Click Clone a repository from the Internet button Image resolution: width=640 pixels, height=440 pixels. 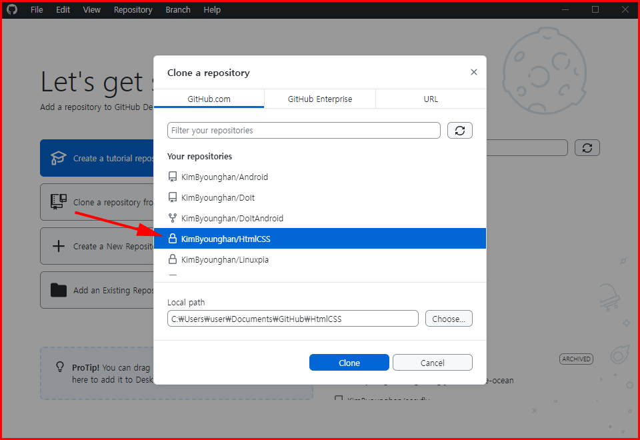point(97,202)
